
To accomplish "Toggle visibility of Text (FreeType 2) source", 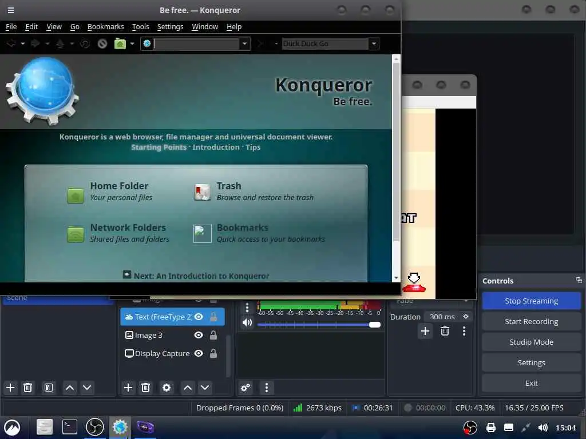I will [199, 317].
